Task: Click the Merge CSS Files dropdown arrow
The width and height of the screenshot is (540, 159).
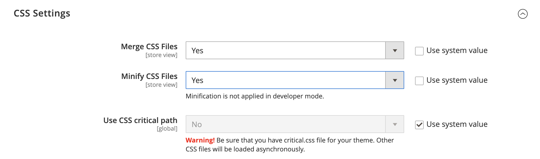Action: (x=395, y=51)
